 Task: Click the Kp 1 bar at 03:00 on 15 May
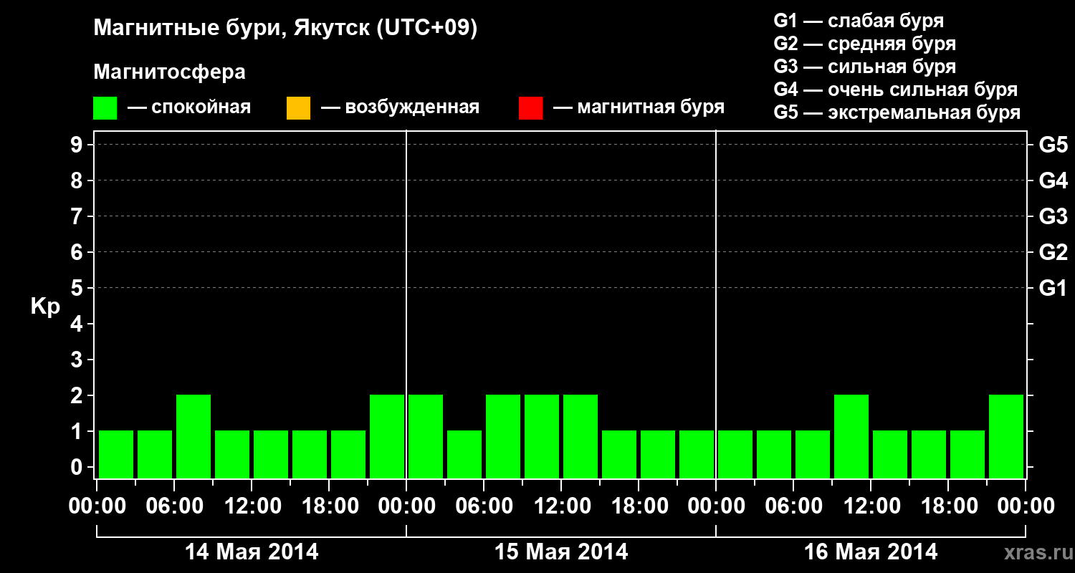464,454
